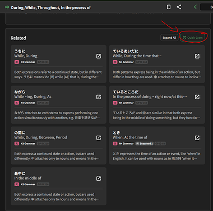Select the ながら title
This screenshot has width=213, height=211.
(x=20, y=92)
